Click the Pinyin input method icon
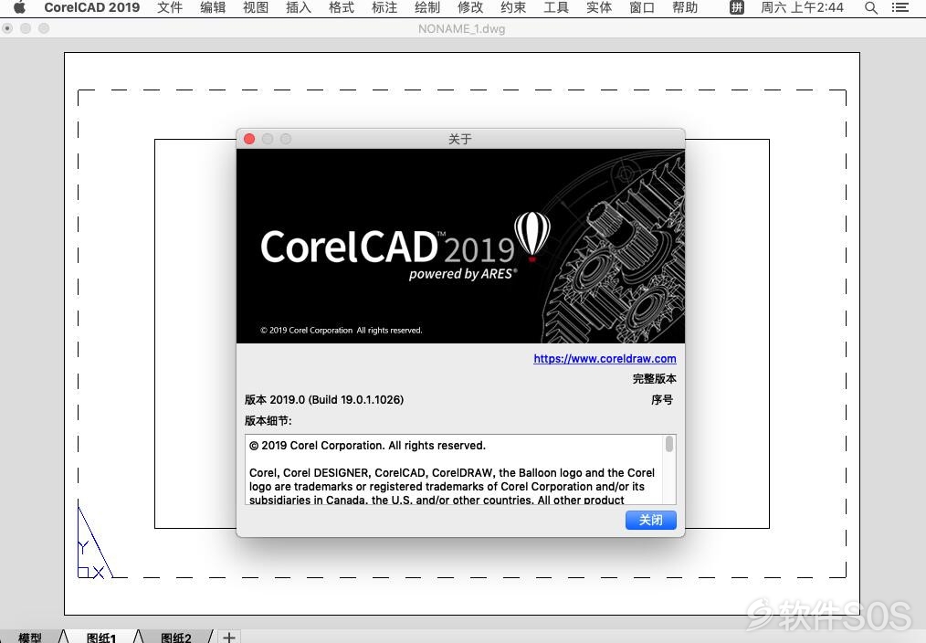 coord(736,7)
